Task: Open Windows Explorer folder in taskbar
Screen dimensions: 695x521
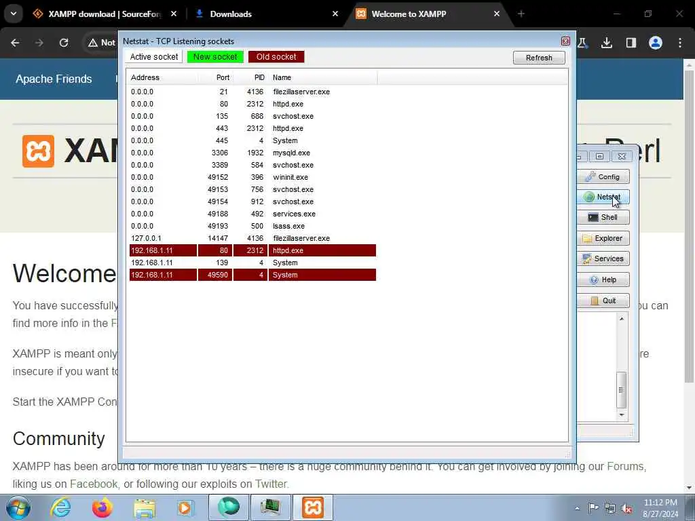Action: coord(144,507)
